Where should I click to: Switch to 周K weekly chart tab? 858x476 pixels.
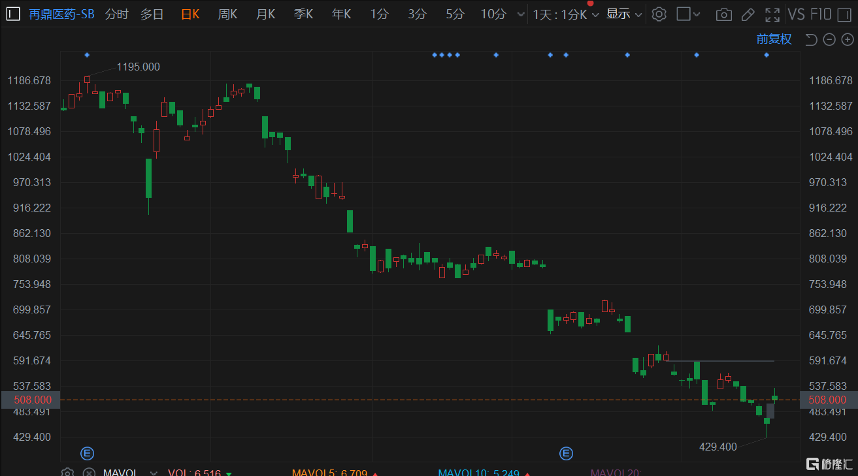[227, 14]
